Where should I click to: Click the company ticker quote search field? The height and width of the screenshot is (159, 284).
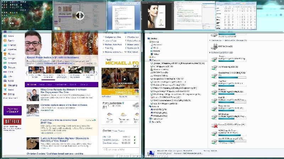tap(120, 149)
